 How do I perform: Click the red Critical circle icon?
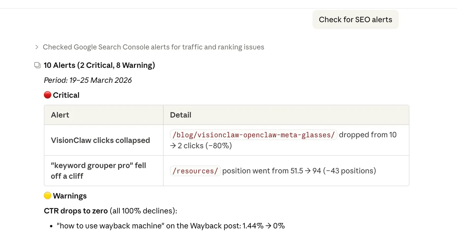48,95
